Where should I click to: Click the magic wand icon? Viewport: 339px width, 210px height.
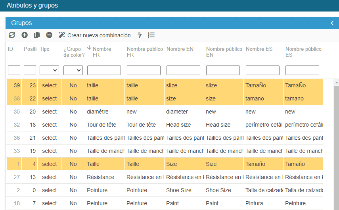[62, 35]
